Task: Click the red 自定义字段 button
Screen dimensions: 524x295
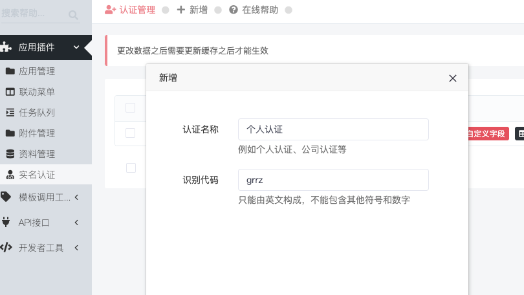Action: pos(488,134)
